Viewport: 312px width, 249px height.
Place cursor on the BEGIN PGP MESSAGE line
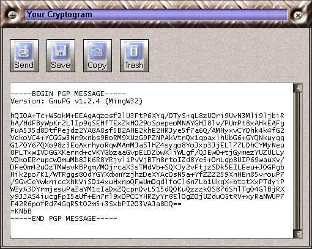pyautogui.click(x=68, y=94)
